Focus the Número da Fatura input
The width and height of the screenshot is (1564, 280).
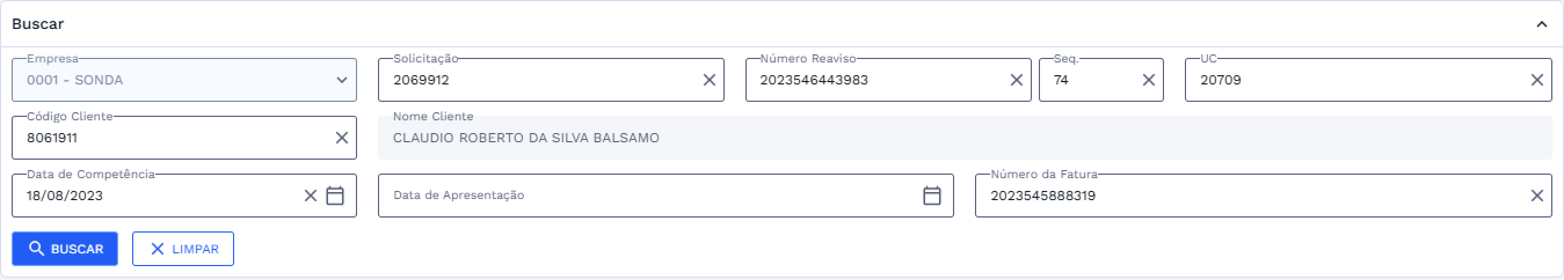[1251, 196]
